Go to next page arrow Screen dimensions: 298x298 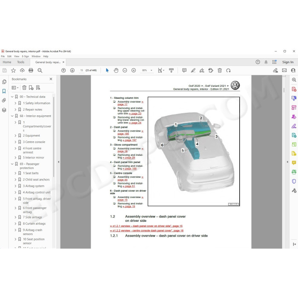[72, 71]
